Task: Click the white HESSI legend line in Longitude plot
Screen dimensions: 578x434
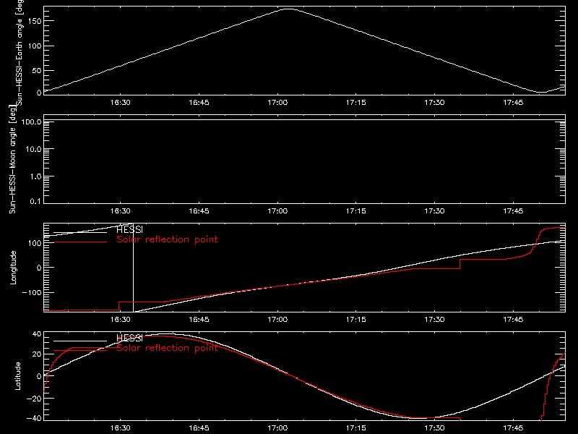Action: 80,232
